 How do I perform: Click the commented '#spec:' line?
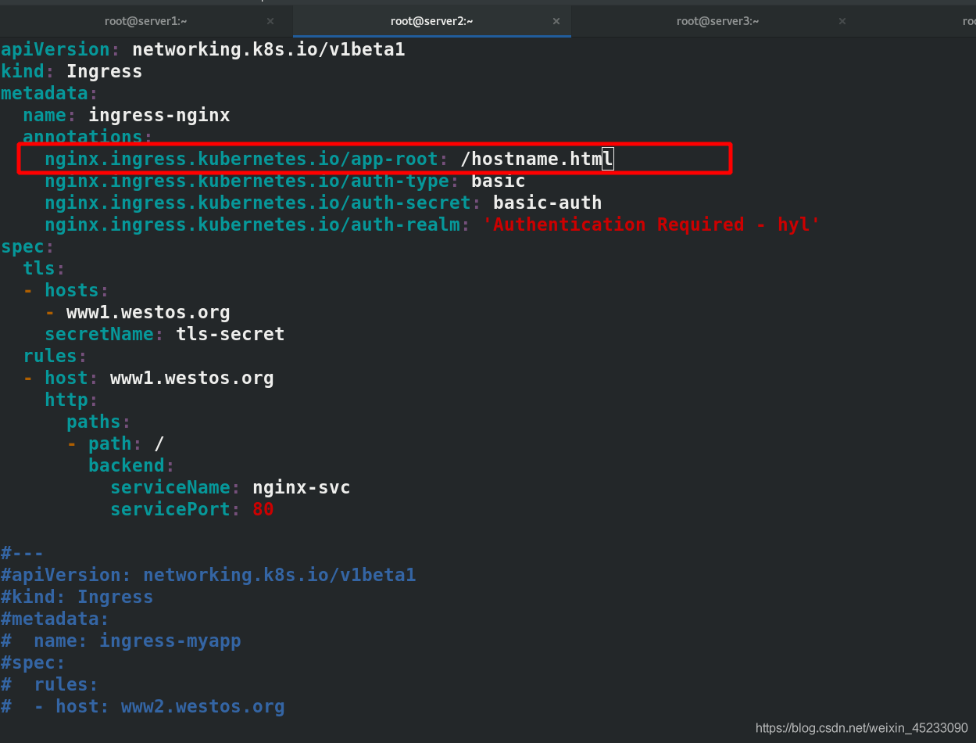[x=33, y=662]
